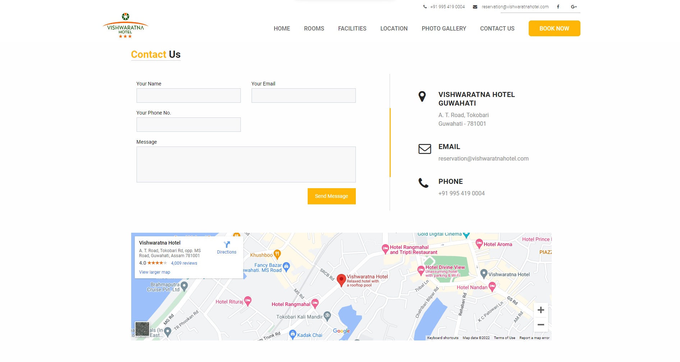The height and width of the screenshot is (362, 680).
Task: Click the address line 'A. T. Road, Tokobari'
Action: click(x=464, y=115)
